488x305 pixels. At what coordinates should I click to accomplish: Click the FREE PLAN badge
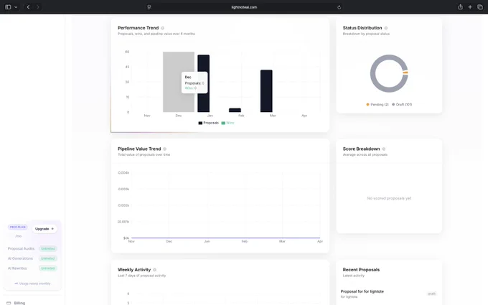pos(18,227)
